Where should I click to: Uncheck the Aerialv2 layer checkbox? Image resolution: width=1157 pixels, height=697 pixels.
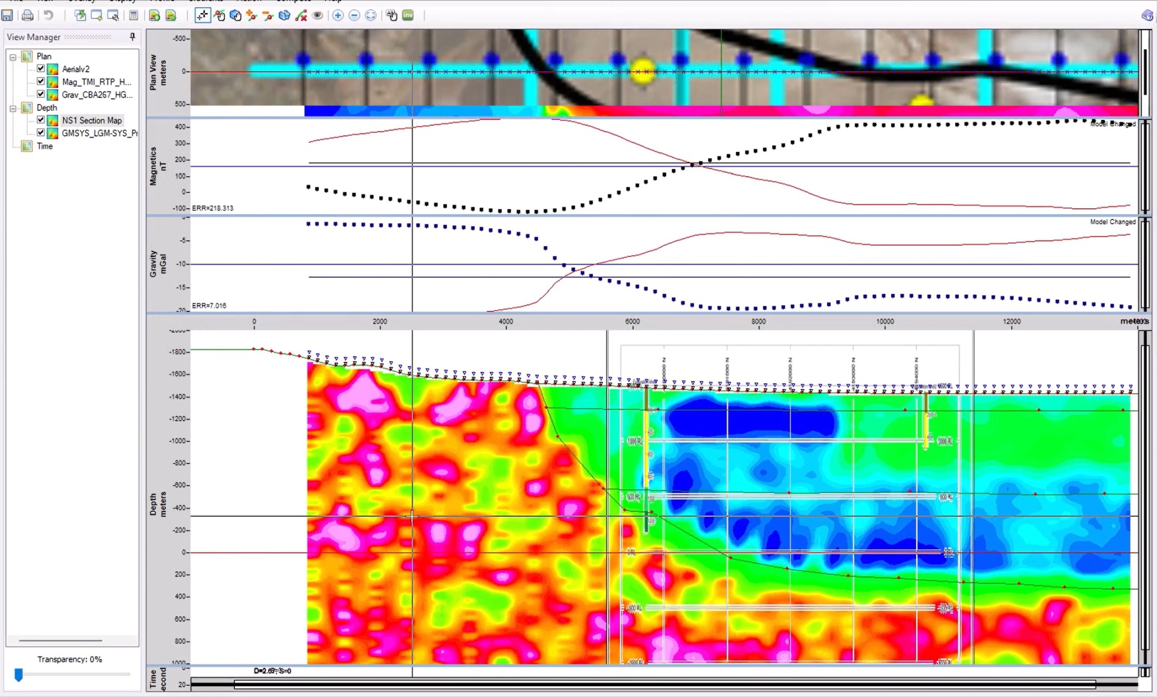[x=41, y=68]
